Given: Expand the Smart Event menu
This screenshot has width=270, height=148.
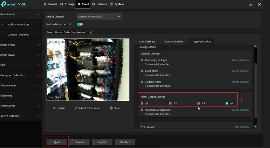Looking at the screenshot, I should coord(20,45).
